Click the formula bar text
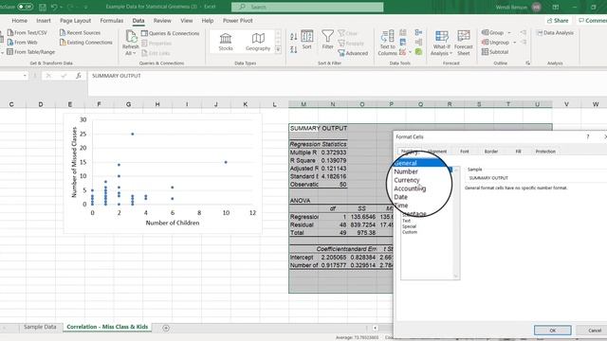This screenshot has width=607, height=341. pyautogui.click(x=117, y=76)
